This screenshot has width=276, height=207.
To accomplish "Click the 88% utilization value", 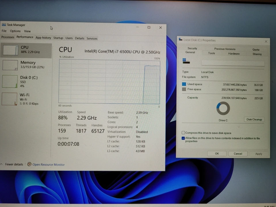I will point(63,118).
